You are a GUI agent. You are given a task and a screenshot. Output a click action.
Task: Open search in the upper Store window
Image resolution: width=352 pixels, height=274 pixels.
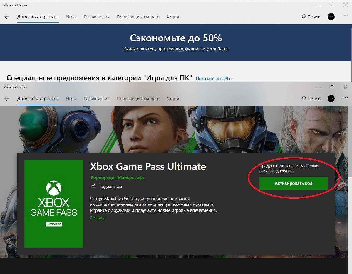(x=311, y=17)
